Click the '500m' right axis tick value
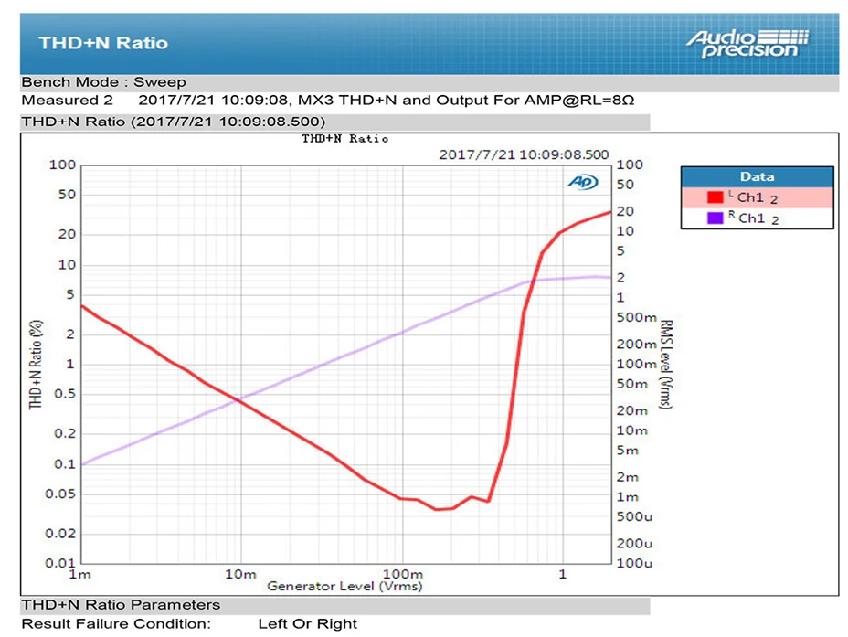Viewport: 848px width, 637px height. (637, 317)
